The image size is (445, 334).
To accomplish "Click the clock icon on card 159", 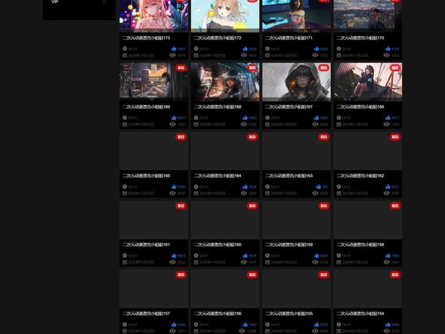I will click(268, 256).
